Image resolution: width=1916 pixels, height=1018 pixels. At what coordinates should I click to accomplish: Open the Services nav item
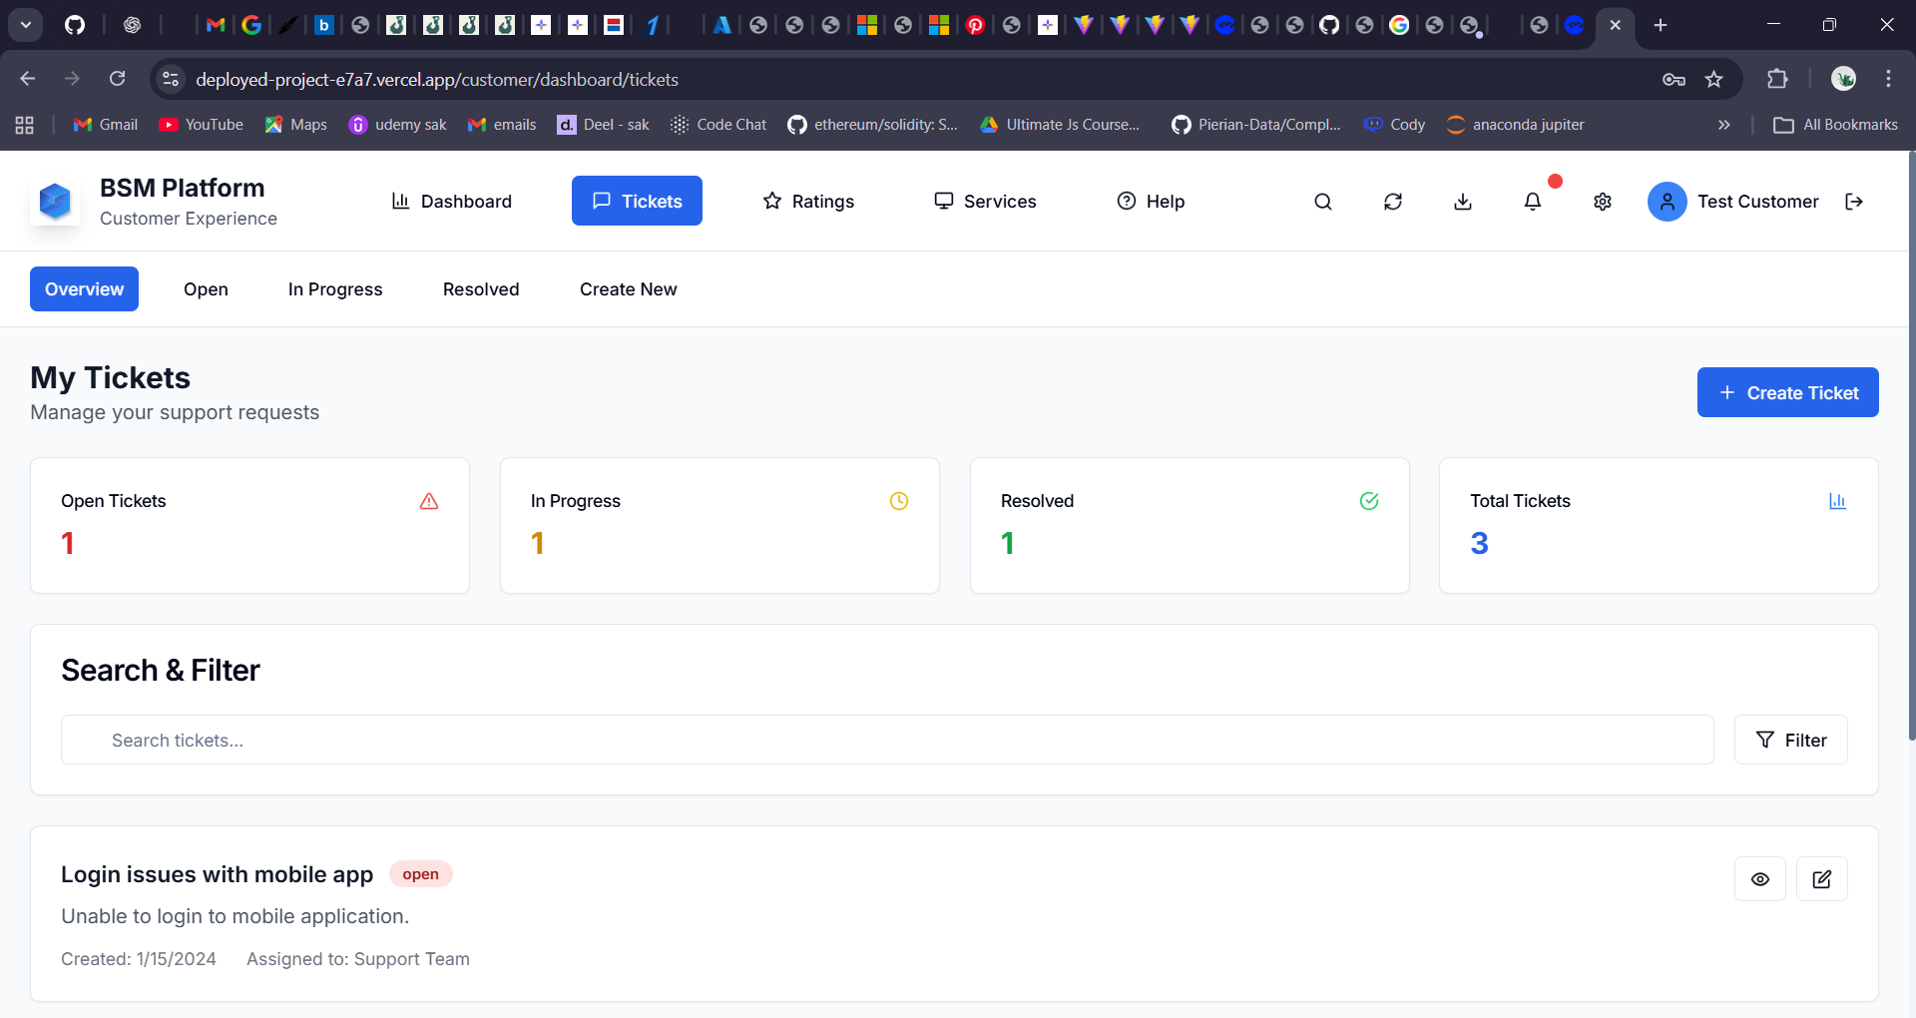(x=985, y=201)
